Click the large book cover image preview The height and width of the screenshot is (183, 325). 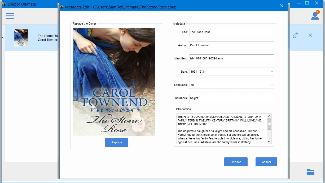click(x=114, y=82)
